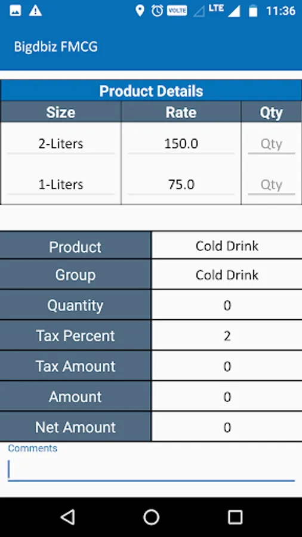The width and height of the screenshot is (302, 537).
Task: Tap the Android home circle icon
Action: (x=152, y=517)
